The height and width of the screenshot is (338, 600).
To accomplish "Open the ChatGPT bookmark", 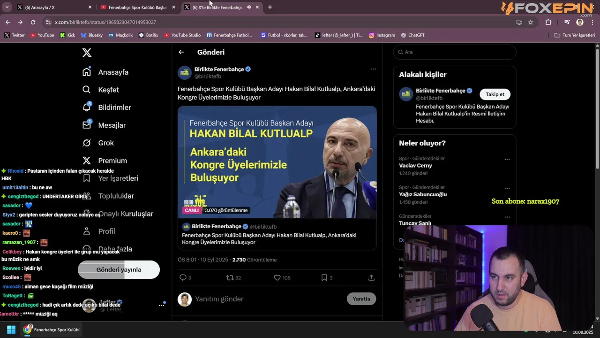I will [x=413, y=35].
